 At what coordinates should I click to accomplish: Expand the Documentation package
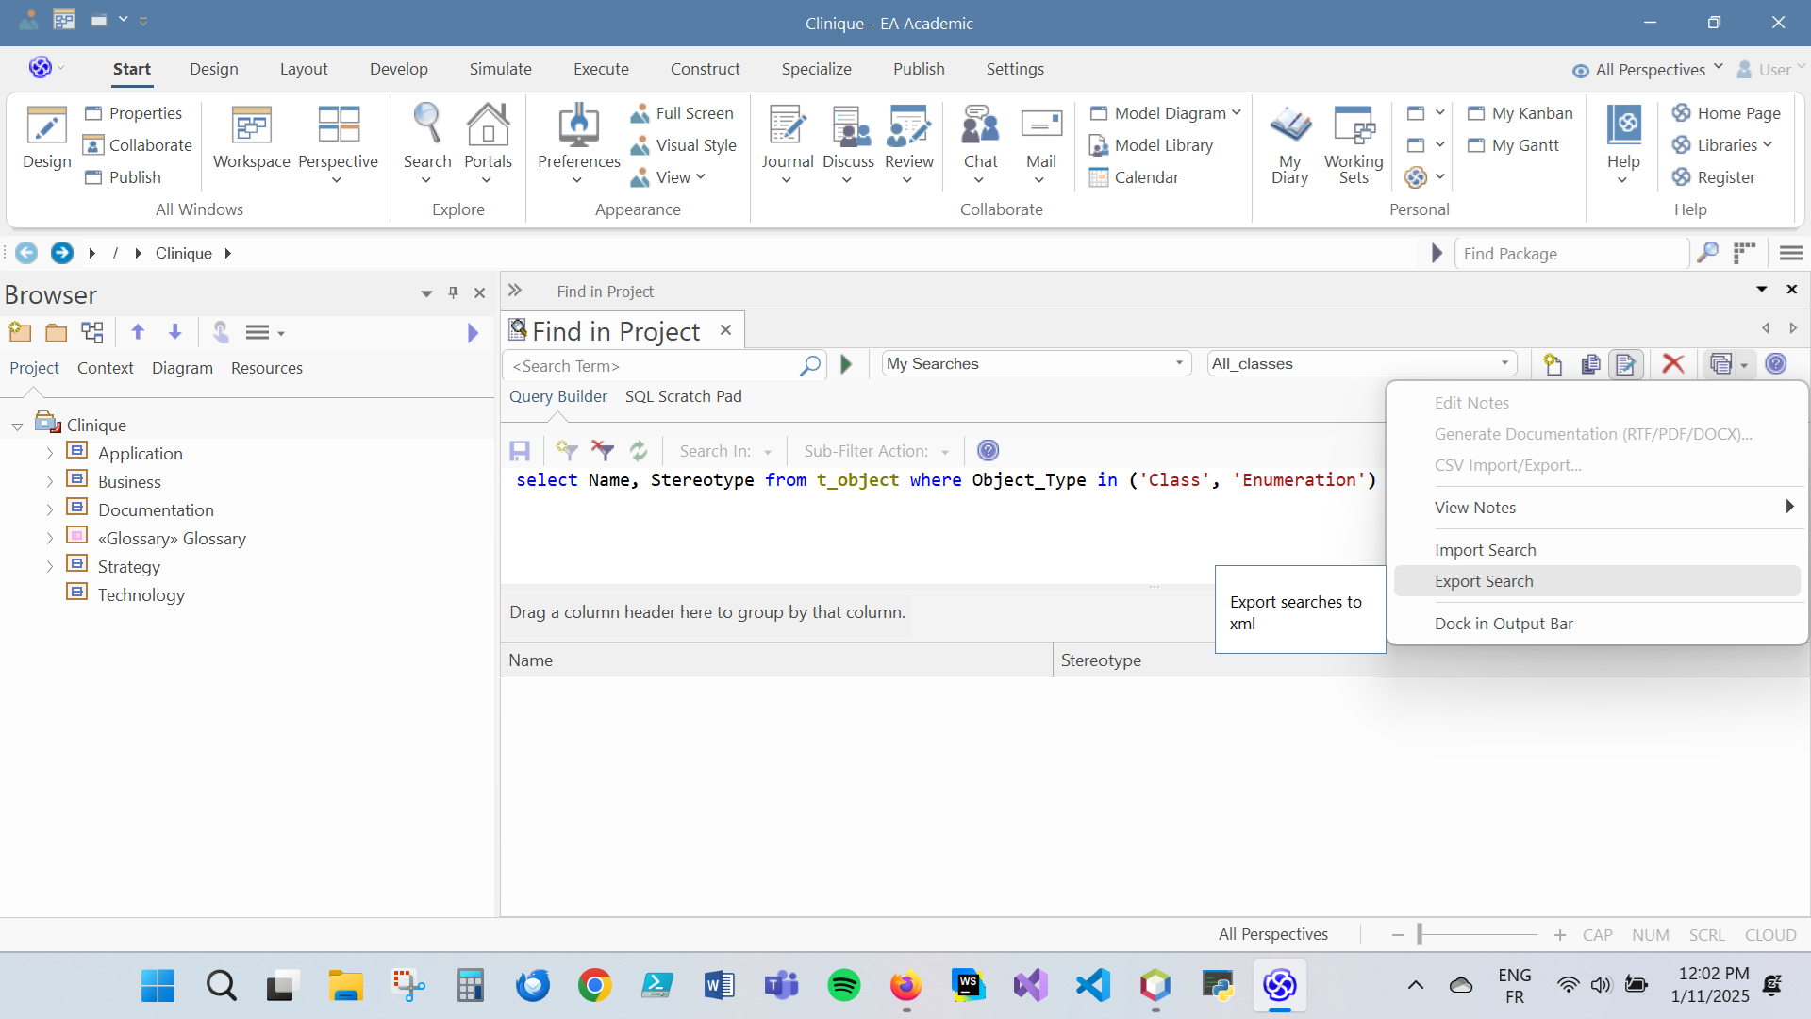50,510
